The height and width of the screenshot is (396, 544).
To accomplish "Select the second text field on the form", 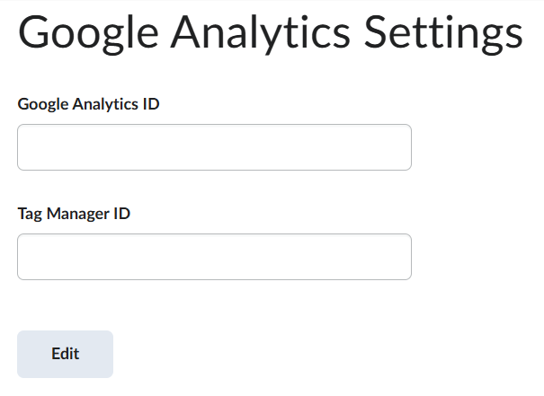I will coord(214,257).
